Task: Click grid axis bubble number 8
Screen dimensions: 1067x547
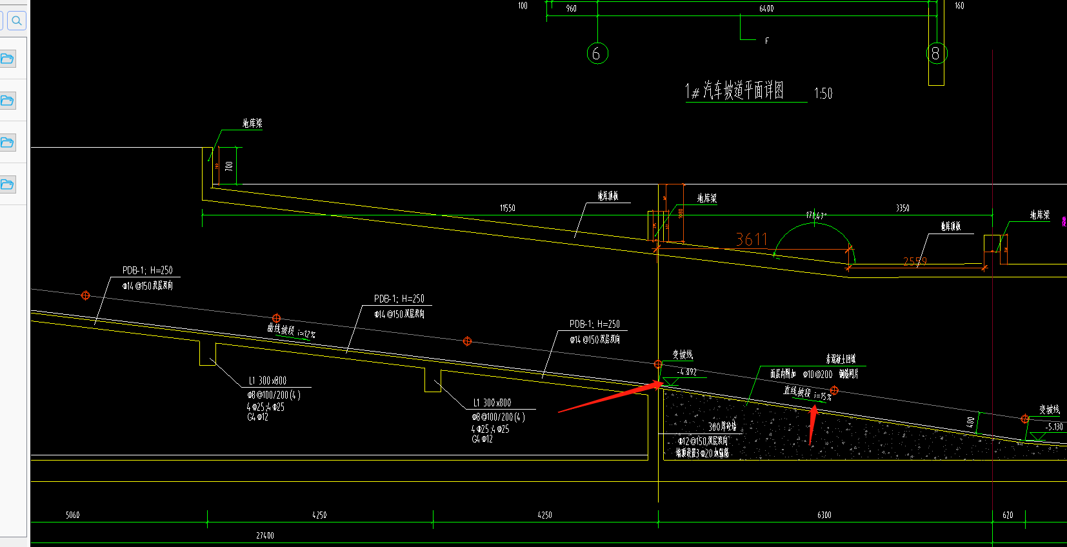Action: [937, 53]
